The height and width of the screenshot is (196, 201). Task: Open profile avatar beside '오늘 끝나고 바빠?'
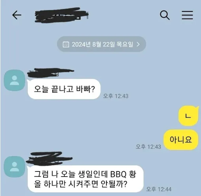coord(15,80)
